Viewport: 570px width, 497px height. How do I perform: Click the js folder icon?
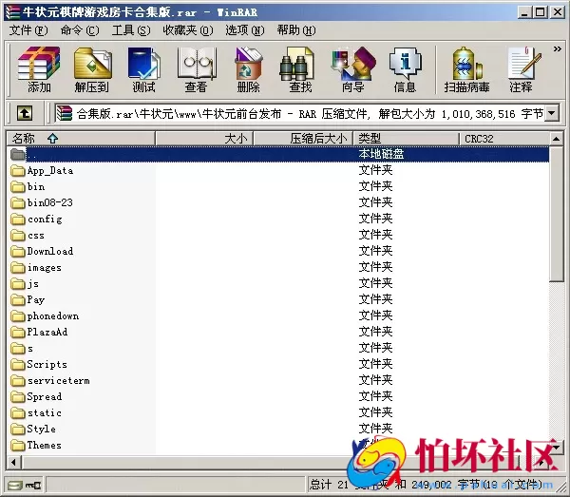(x=17, y=283)
